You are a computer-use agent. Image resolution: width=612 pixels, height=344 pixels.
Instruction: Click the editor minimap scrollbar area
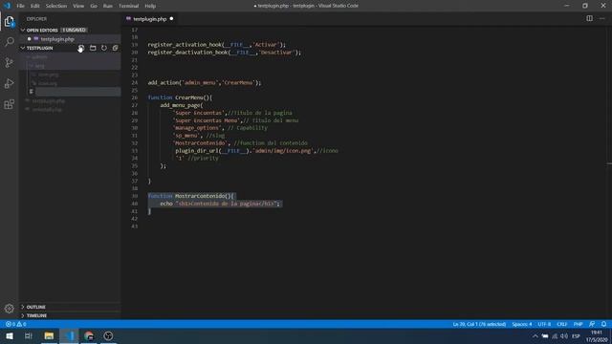pyautogui.click(x=609, y=172)
